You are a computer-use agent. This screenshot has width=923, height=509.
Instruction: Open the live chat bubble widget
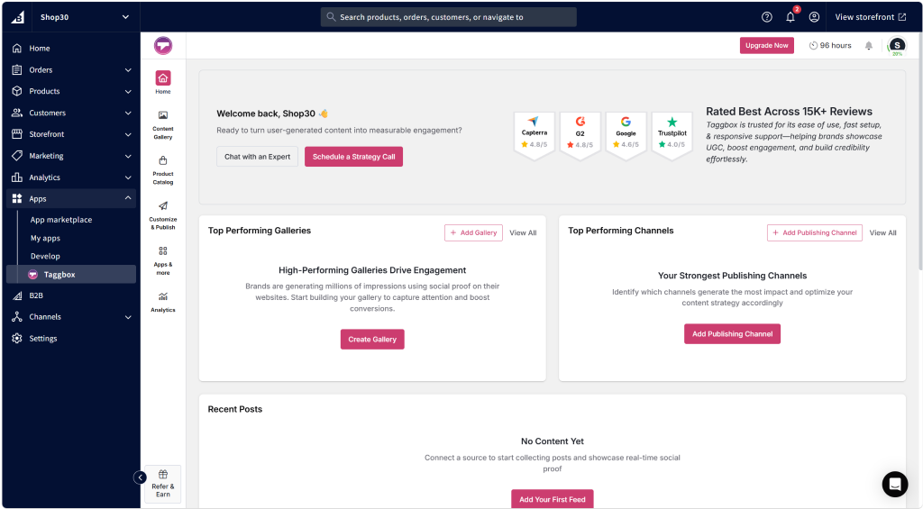pyautogui.click(x=895, y=484)
